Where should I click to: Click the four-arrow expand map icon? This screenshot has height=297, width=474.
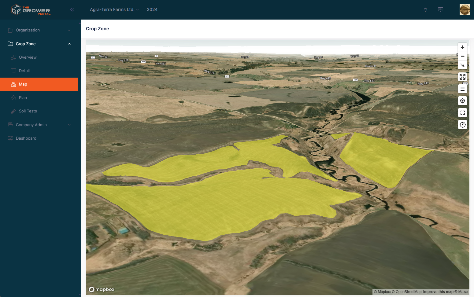coord(462,77)
